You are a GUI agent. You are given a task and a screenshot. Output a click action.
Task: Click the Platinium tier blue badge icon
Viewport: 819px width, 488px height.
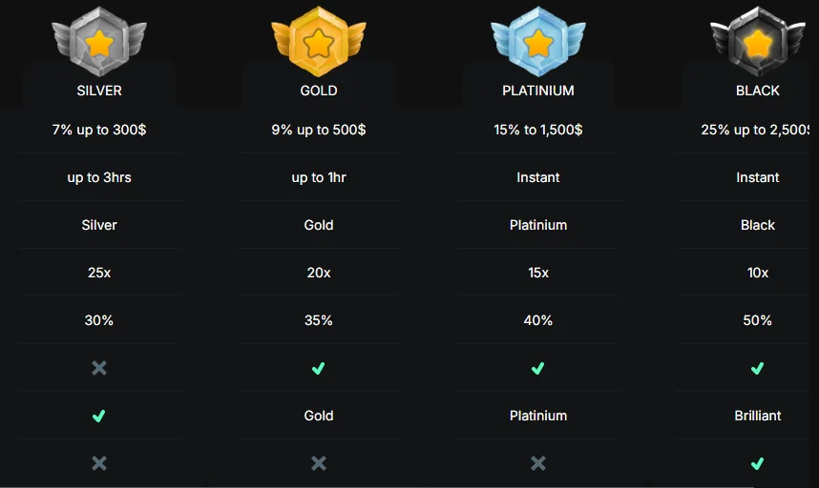click(538, 39)
